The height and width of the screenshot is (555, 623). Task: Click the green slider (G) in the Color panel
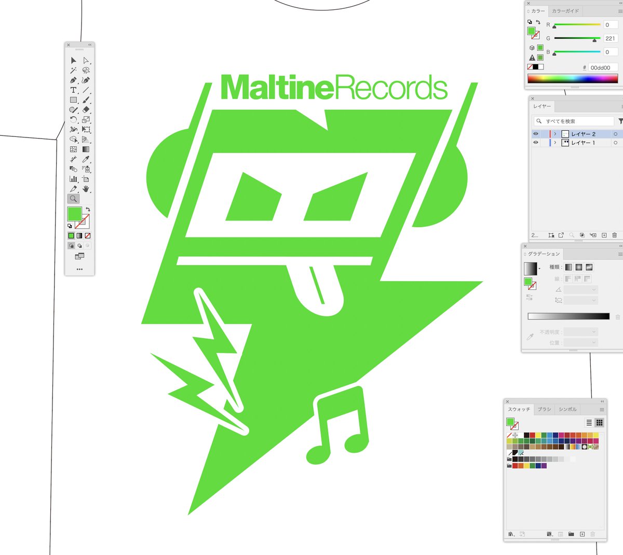tap(577, 38)
